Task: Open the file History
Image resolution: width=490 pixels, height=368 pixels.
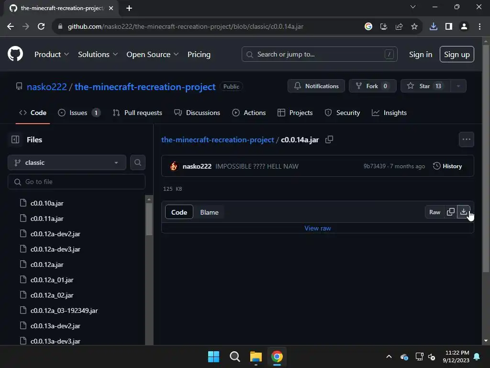Action: [447, 166]
